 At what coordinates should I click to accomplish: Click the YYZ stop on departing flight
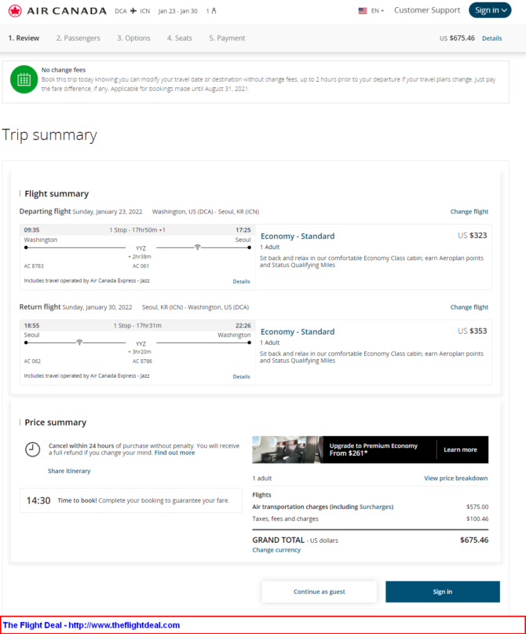pos(141,248)
